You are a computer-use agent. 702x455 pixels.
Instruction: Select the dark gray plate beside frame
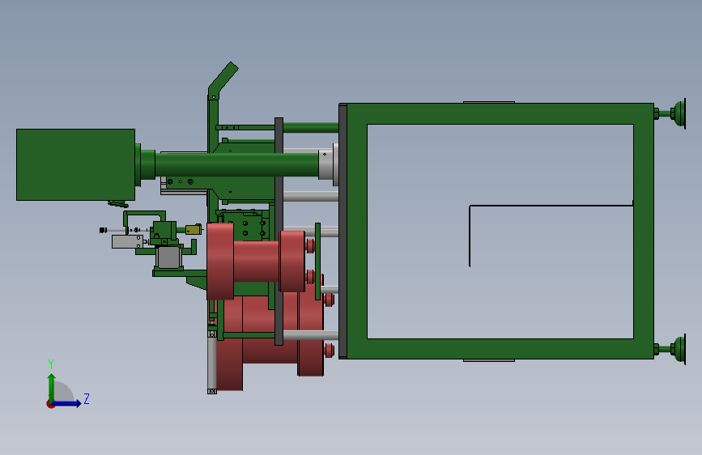[343, 231]
